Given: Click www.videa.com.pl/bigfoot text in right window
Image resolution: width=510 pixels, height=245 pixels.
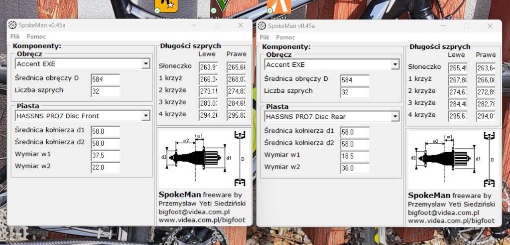Looking at the screenshot, I should (x=451, y=221).
